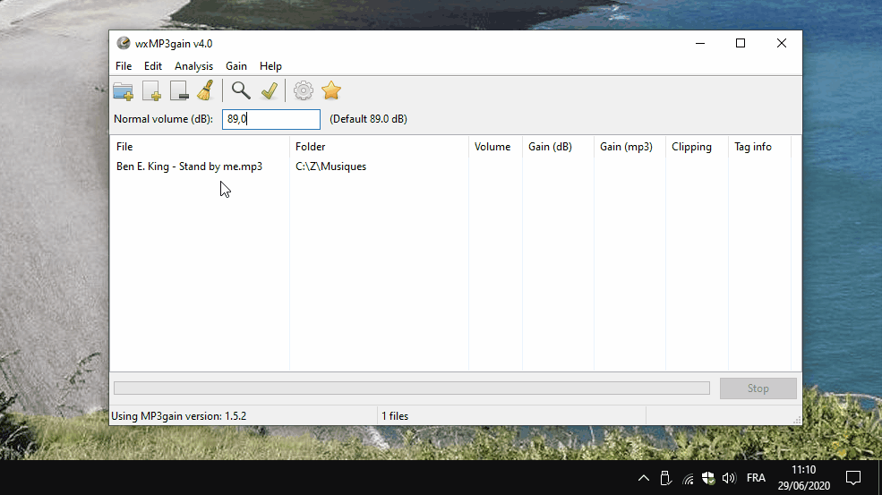Open the Analysis menu
This screenshot has height=495, width=882.
coord(193,66)
